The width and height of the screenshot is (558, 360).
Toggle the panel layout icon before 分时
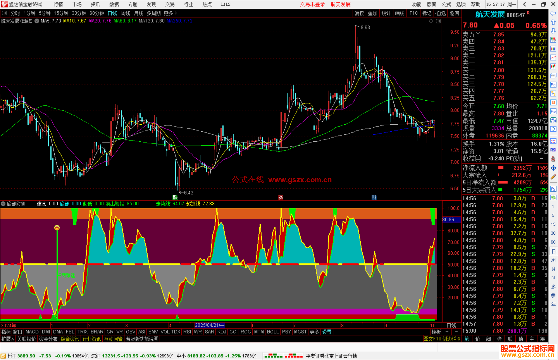pos(4,13)
